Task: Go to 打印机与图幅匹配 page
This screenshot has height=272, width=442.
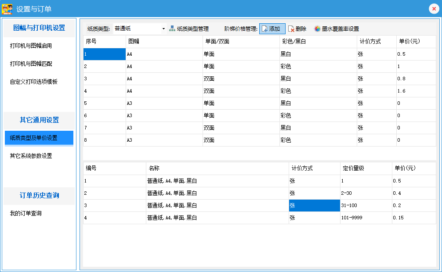Action: 31,64
